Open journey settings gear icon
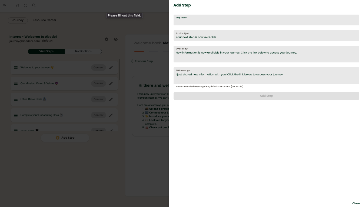 (106, 39)
